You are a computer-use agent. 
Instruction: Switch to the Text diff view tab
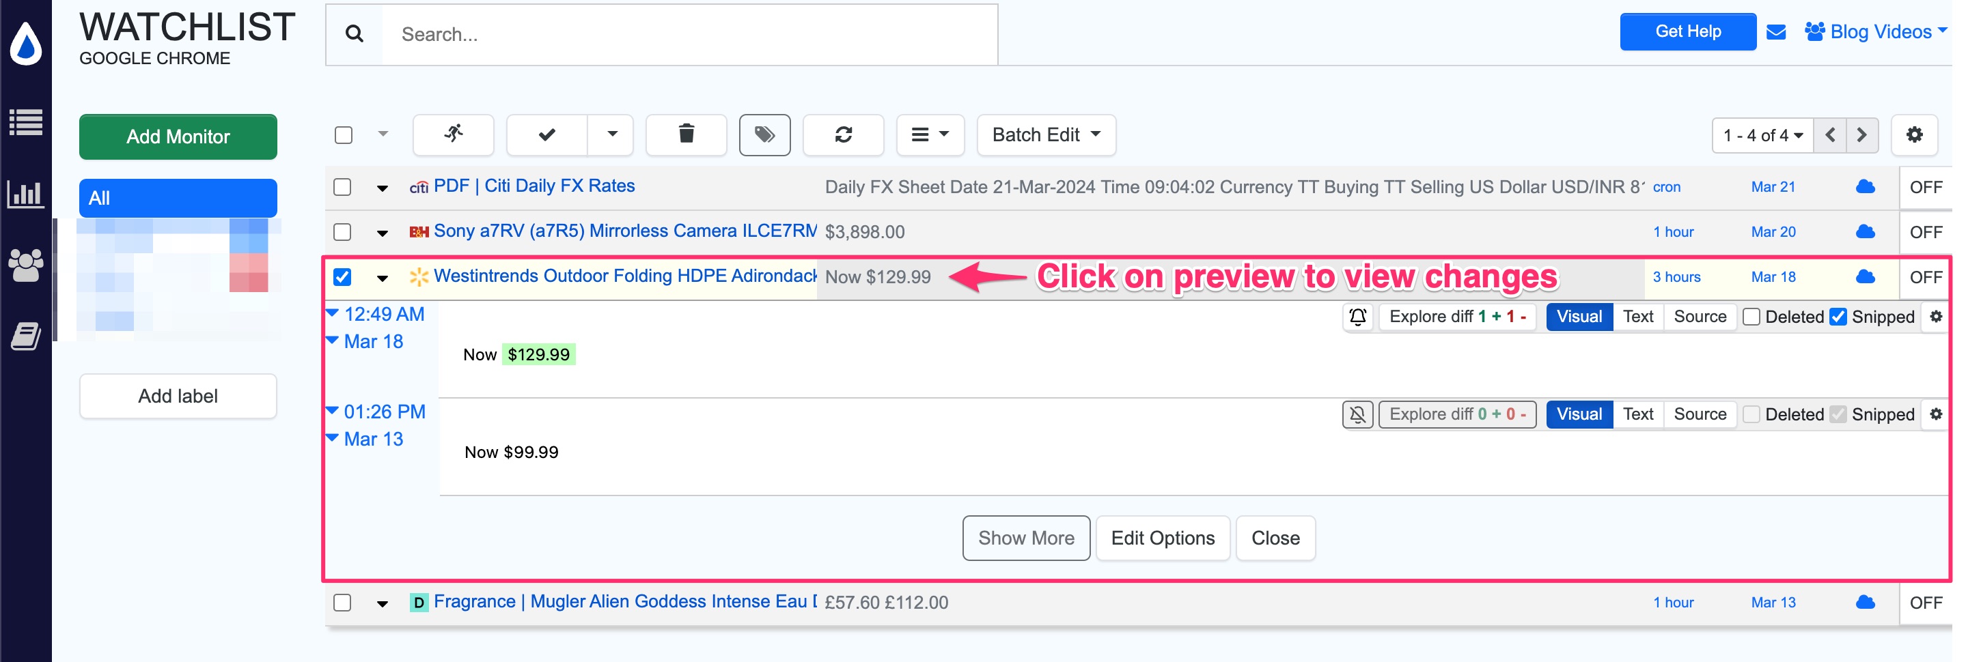coord(1638,317)
